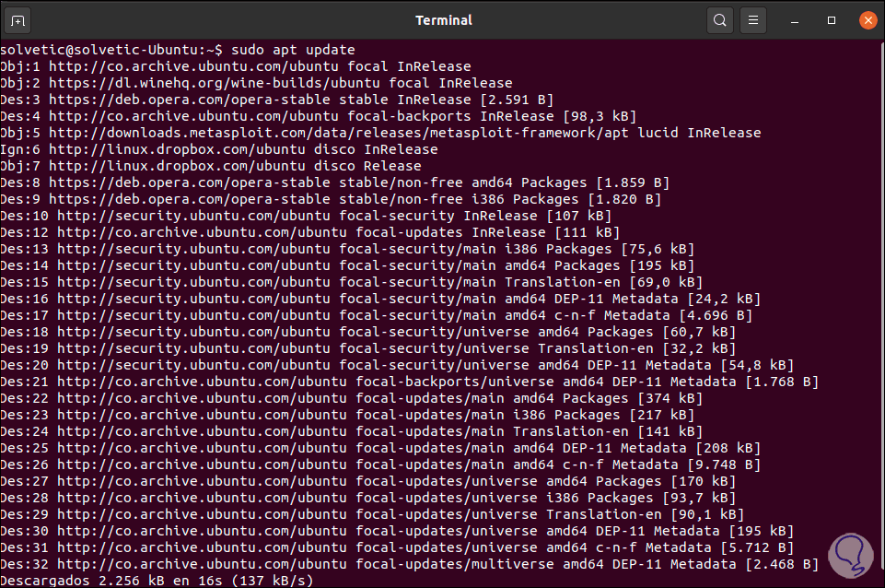Open the security.ubuntu.com URL on line Des:10
885x588 pixels.
[x=193, y=216]
